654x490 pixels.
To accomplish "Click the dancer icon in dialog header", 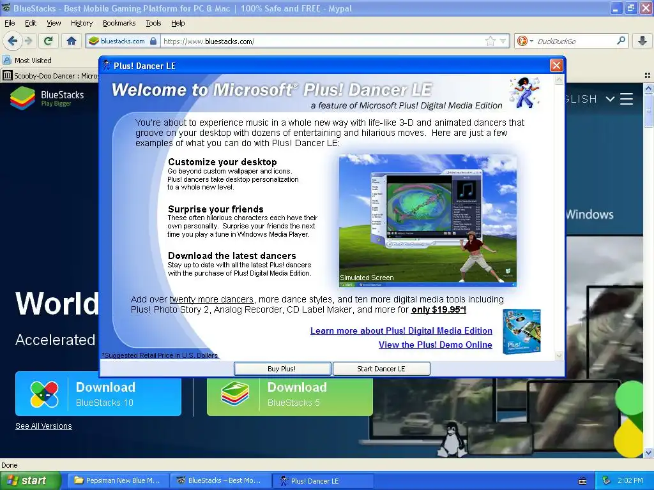I will pos(525,93).
